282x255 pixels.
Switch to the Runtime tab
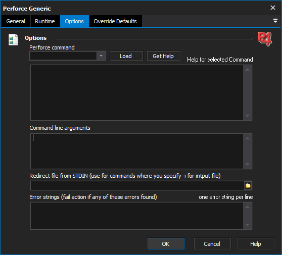point(45,21)
